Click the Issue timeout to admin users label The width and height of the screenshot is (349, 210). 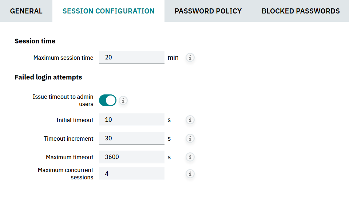[x=63, y=101]
